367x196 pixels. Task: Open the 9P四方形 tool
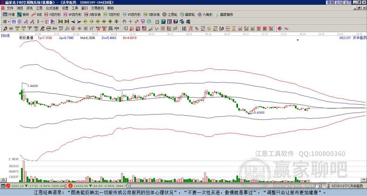[72, 14]
